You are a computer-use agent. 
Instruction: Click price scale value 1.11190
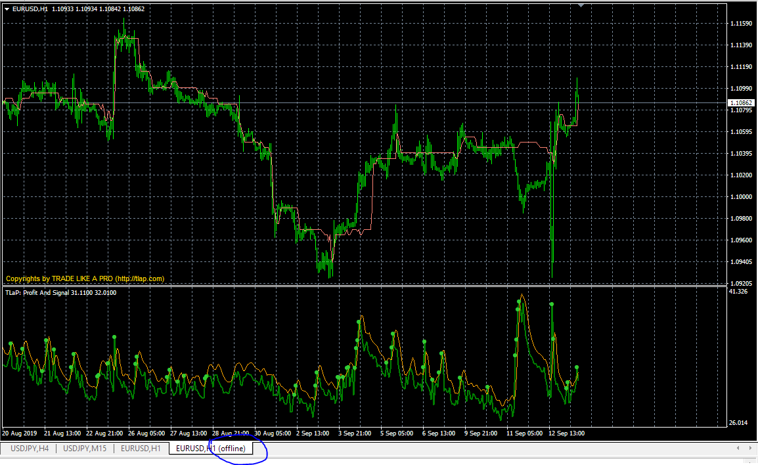[x=741, y=67]
